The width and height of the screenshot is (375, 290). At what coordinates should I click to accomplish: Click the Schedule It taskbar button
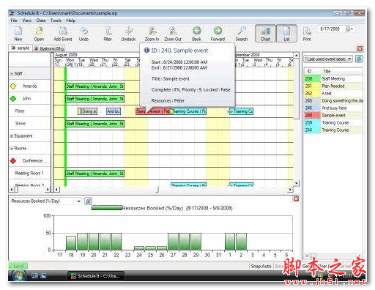tap(96, 276)
